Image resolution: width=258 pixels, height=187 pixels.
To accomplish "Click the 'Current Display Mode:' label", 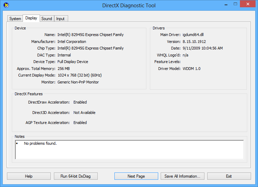I will point(37,75).
